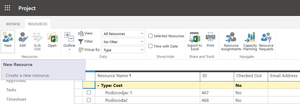Image resolution: width=300 pixels, height=104 pixels.
Task: Switch to the BROWSE tab
Action: pos(13,24)
